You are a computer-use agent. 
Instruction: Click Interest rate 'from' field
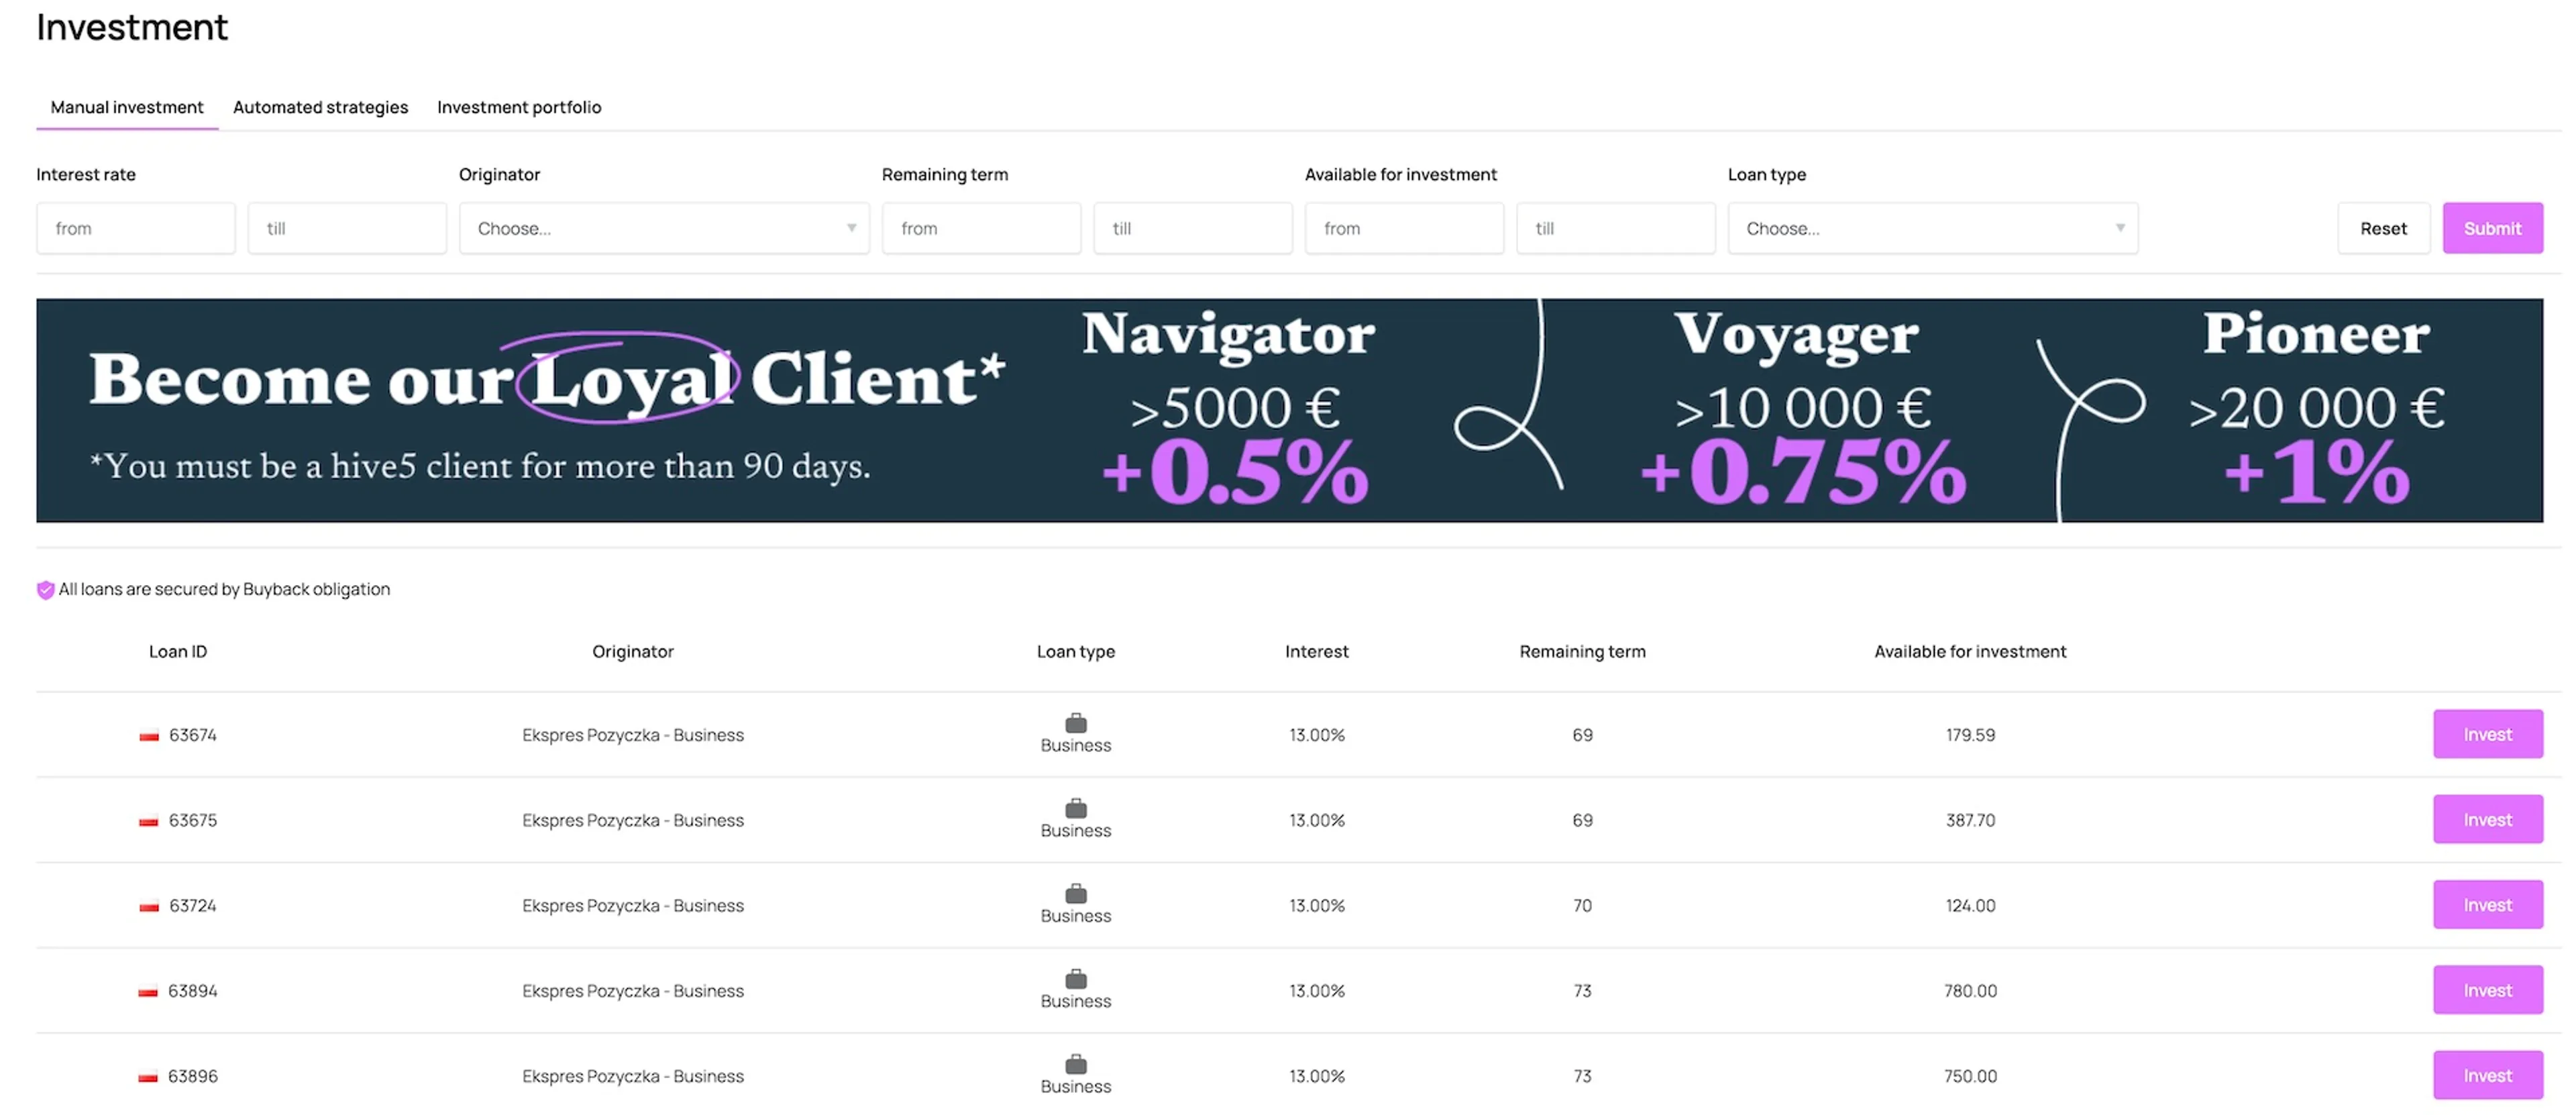pos(136,228)
